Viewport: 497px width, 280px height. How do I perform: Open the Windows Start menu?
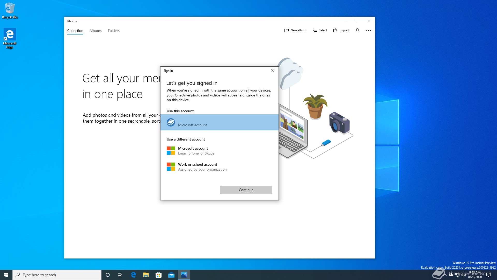pyautogui.click(x=6, y=275)
